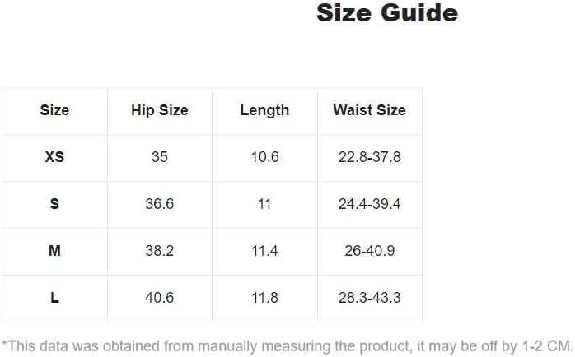Click the Waist Size column header
The width and height of the screenshot is (575, 357).
coord(369,110)
